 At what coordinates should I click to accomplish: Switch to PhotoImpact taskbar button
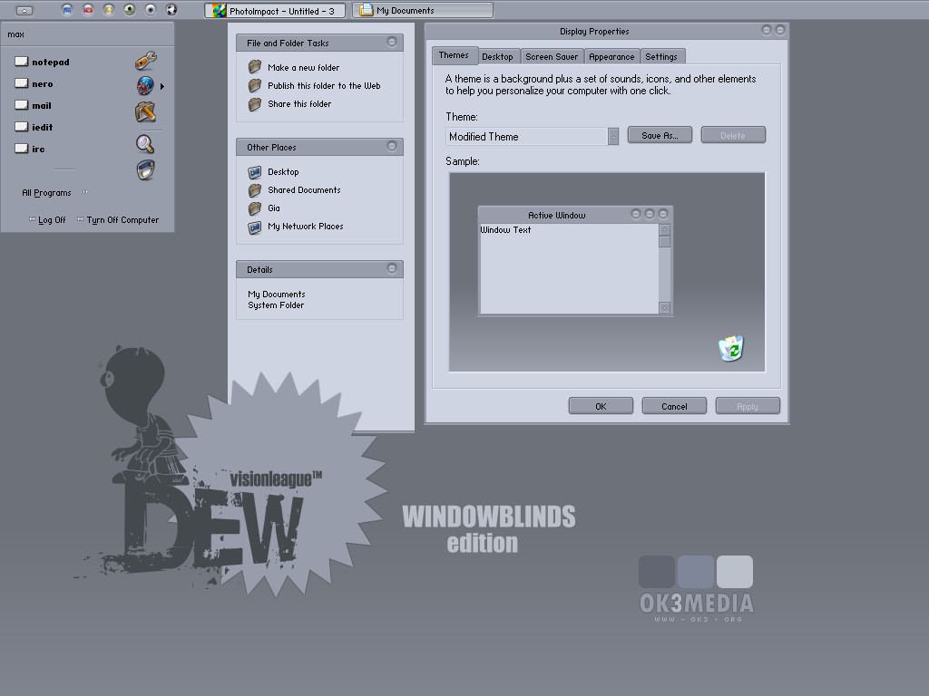(275, 11)
